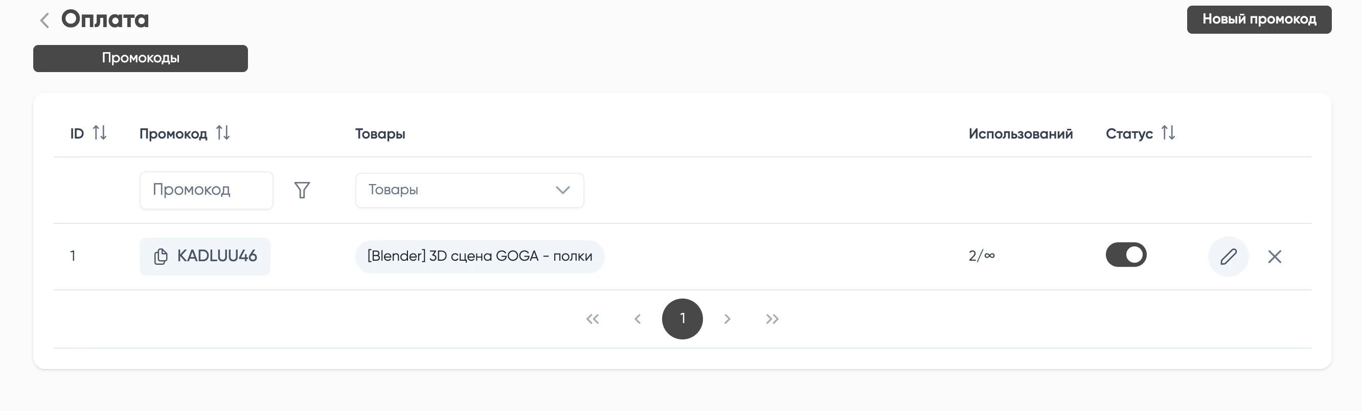
Task: Edit promo code with pencil icon
Action: click(1228, 257)
